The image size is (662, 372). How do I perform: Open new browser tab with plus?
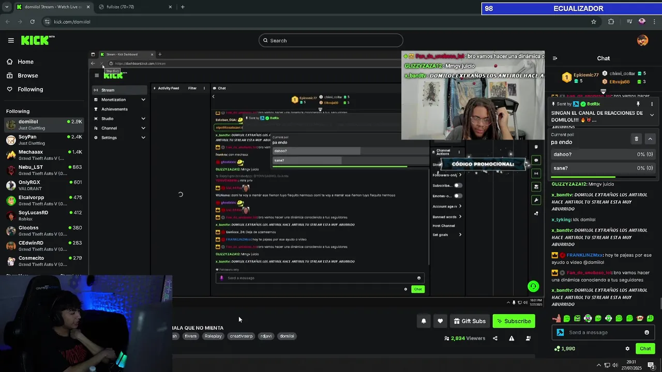pos(183,7)
